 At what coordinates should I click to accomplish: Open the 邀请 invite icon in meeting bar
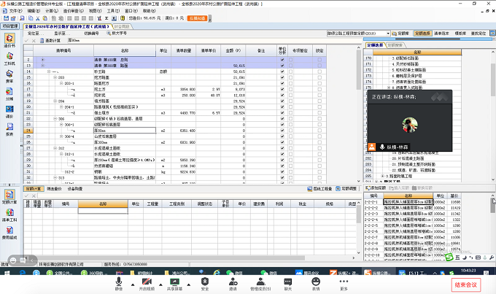[233, 282]
